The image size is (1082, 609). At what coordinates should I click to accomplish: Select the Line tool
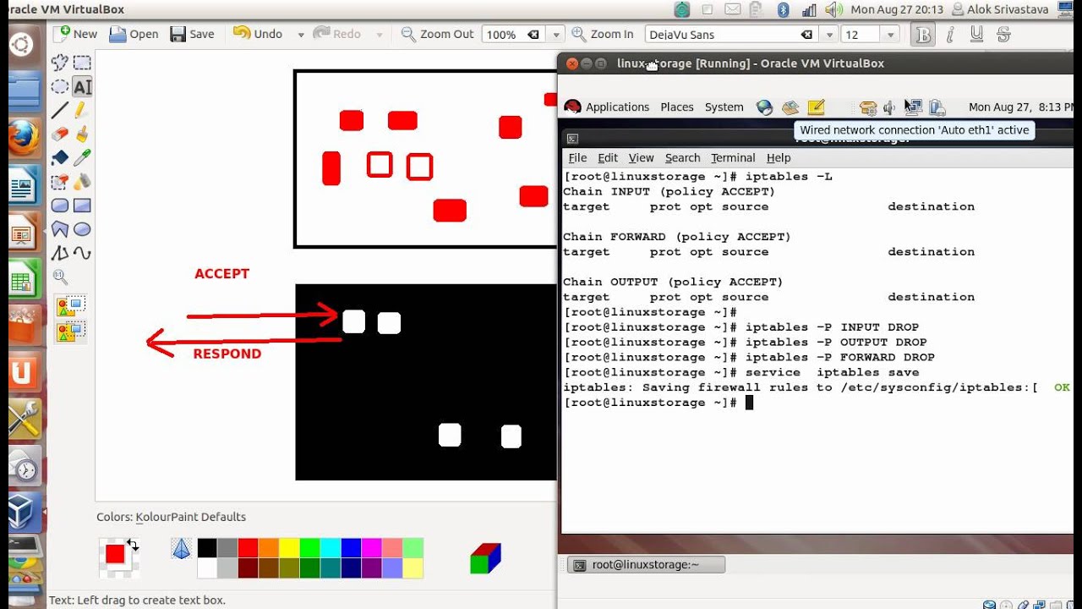click(60, 110)
